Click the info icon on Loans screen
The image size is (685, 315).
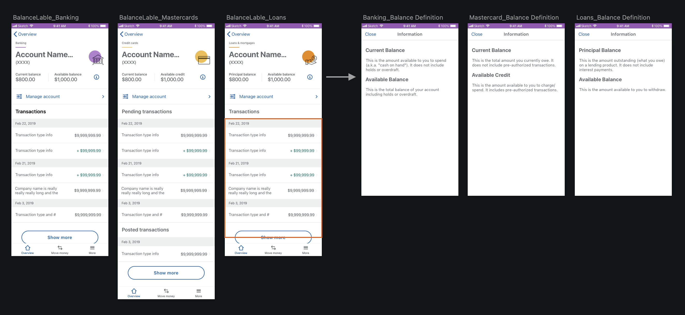[x=310, y=77]
